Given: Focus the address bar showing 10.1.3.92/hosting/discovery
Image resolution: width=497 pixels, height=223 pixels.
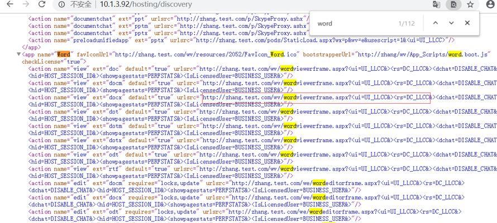Looking at the screenshot, I should click(146, 4).
